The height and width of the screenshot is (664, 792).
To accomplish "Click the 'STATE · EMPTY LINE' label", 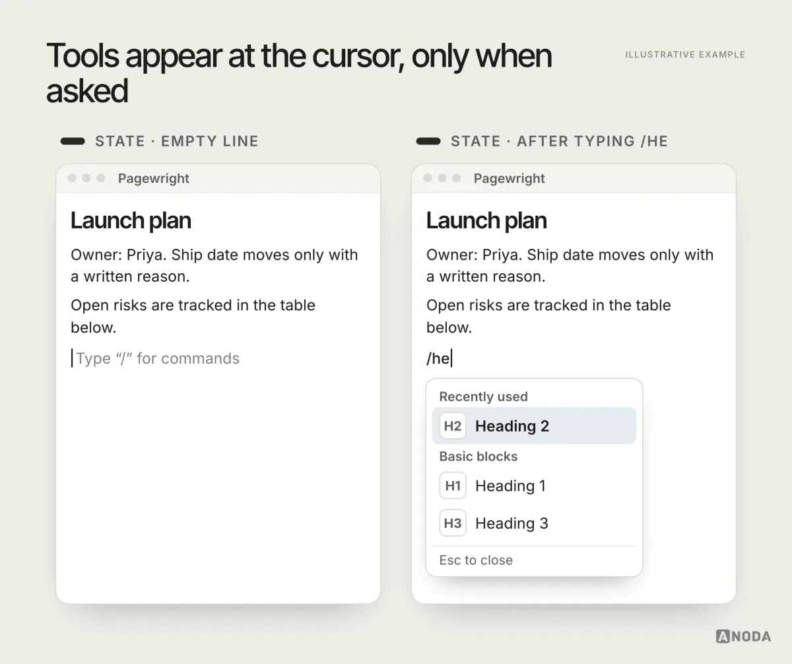I will (177, 141).
